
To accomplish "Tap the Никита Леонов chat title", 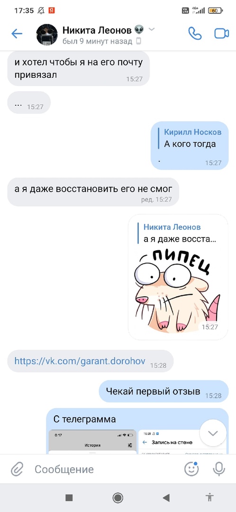I will (x=97, y=30).
